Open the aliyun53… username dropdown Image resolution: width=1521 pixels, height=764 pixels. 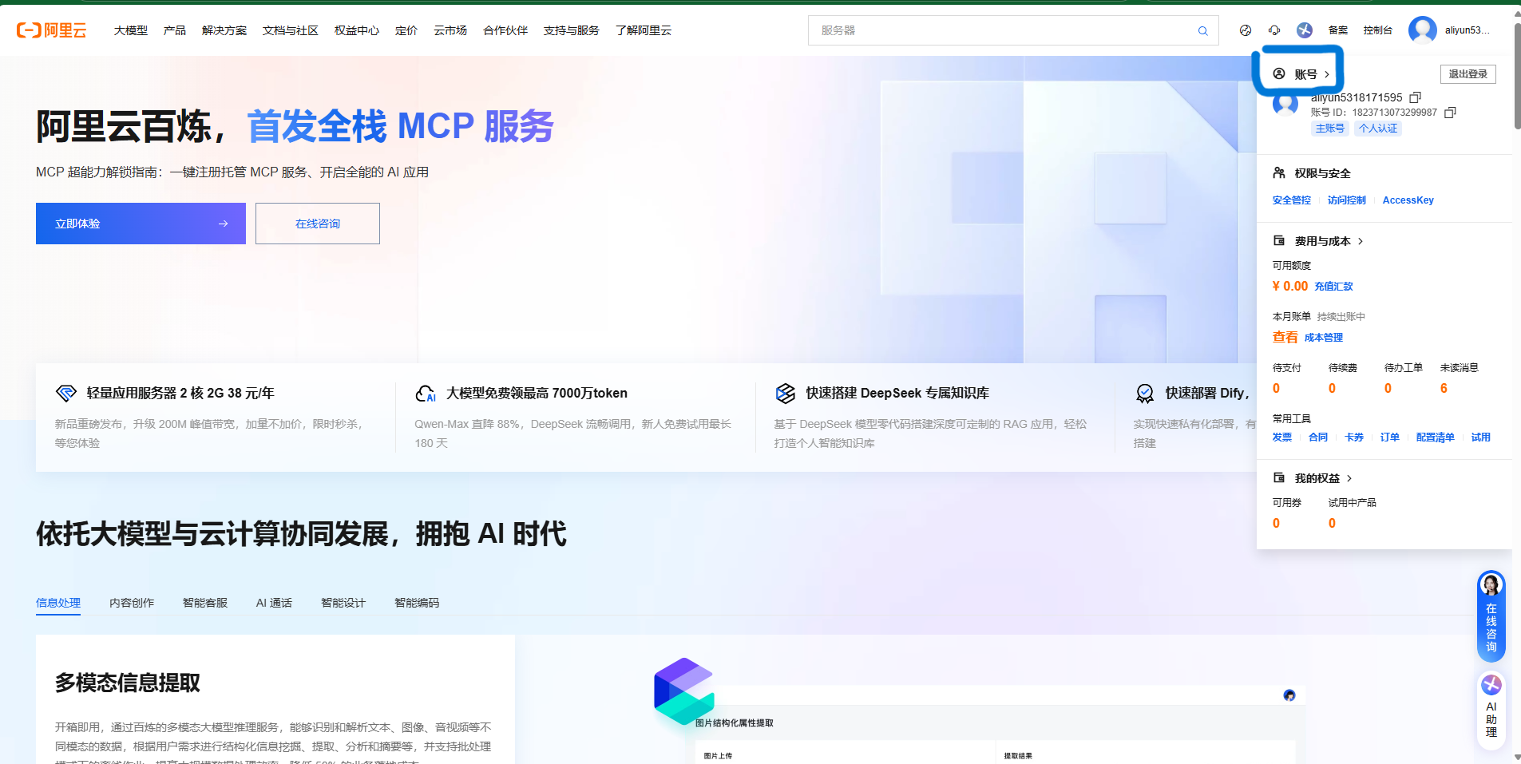coord(1467,30)
